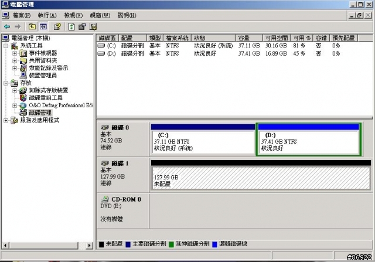Sort by the 可用空間 column header
This screenshot has width=375, height=262.
[277, 38]
